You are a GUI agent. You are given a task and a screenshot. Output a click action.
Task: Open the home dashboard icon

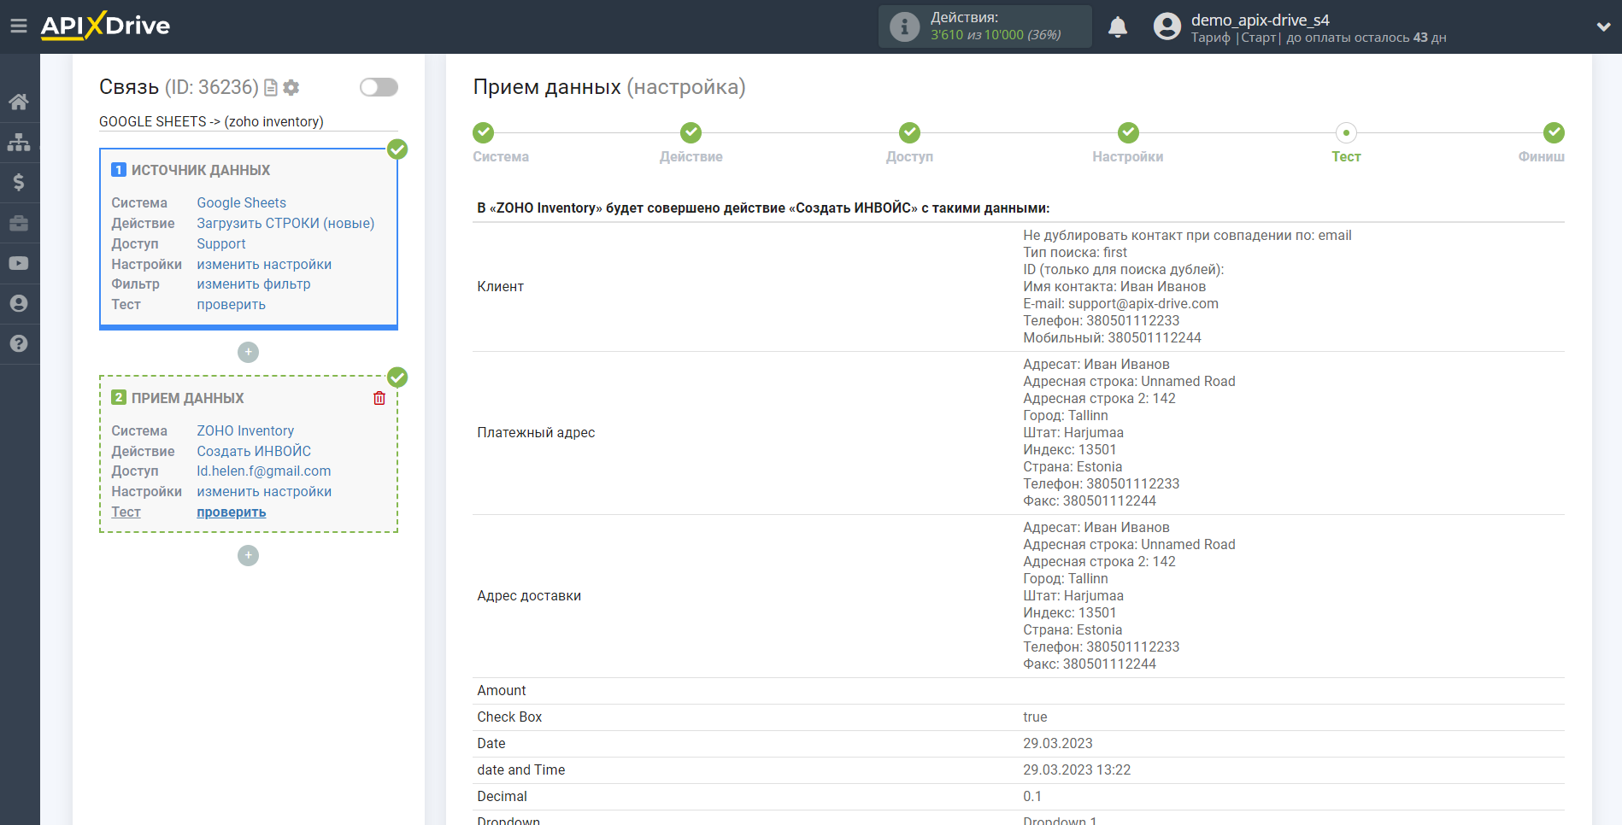19,102
